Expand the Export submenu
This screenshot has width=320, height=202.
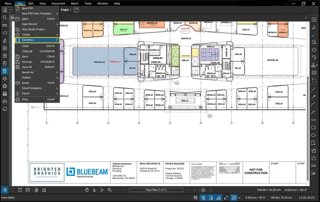click(37, 93)
